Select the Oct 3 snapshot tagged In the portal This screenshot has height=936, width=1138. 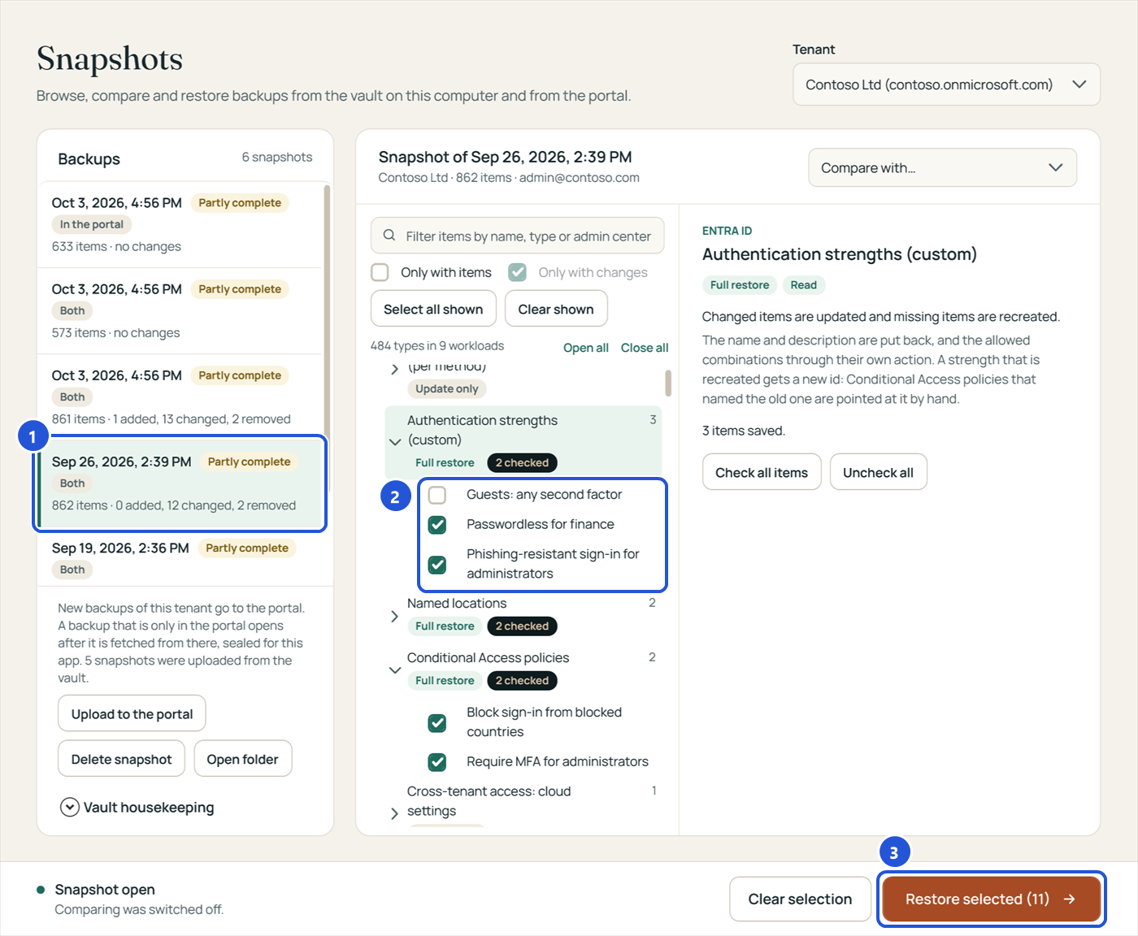tap(180, 224)
